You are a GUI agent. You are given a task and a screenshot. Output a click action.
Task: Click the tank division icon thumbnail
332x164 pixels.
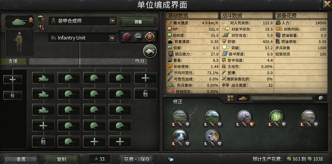pyautogui.click(x=19, y=22)
